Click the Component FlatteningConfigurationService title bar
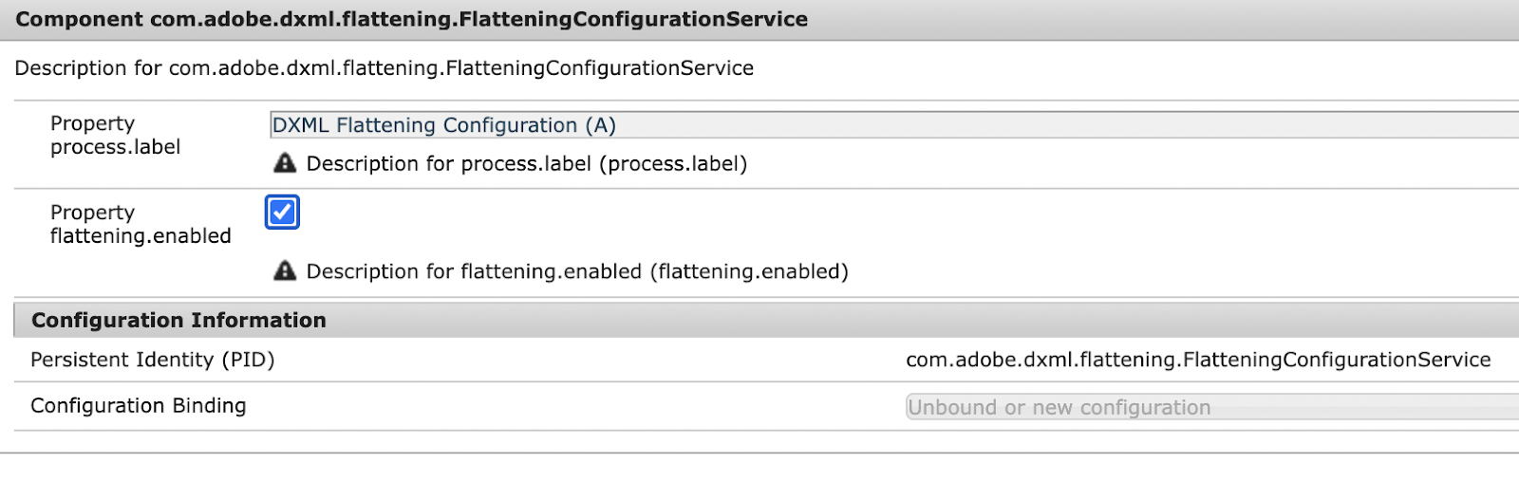This screenshot has width=1519, height=482. pyautogui.click(x=759, y=20)
